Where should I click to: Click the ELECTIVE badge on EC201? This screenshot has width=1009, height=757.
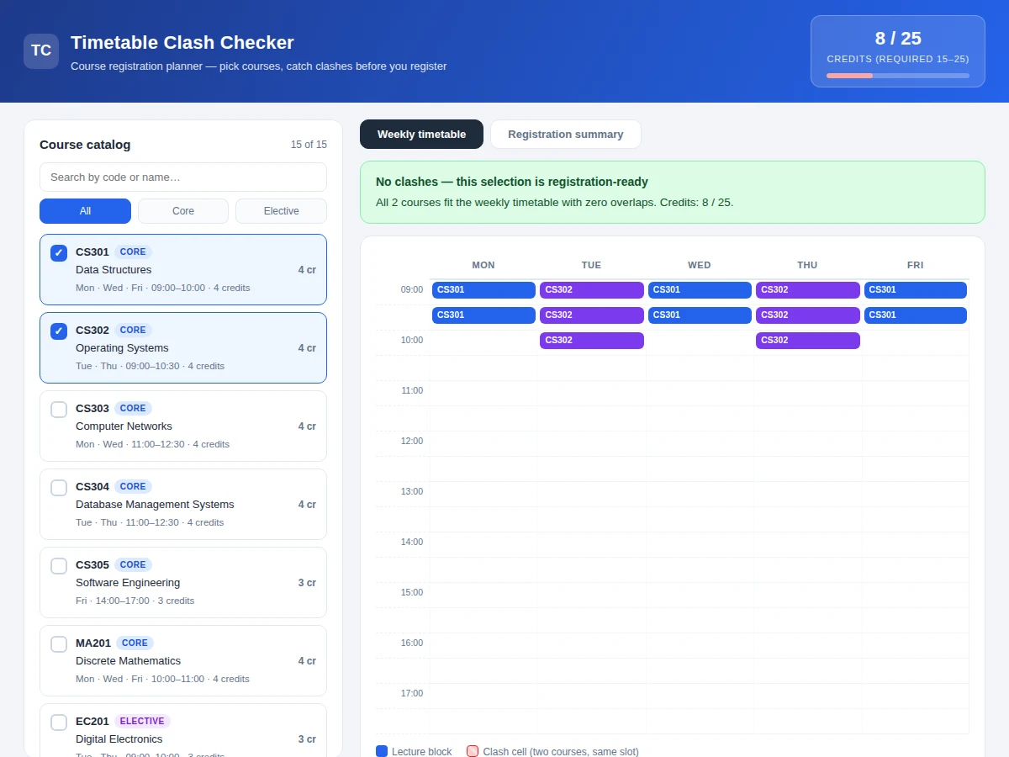(142, 721)
